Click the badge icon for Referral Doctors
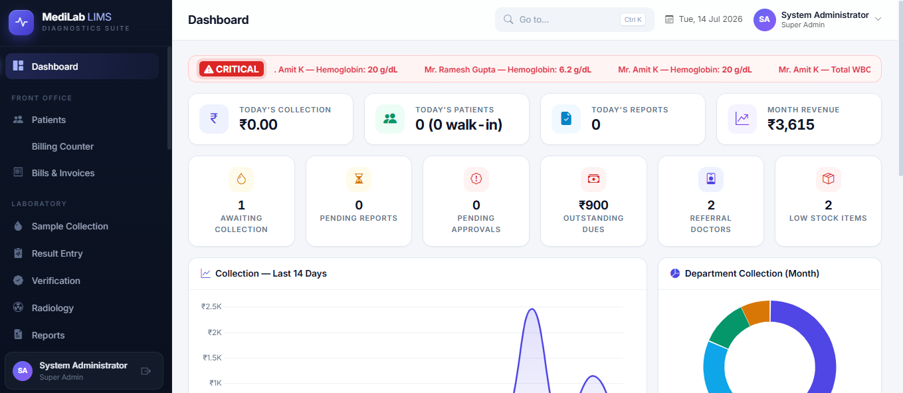903x393 pixels. (711, 179)
